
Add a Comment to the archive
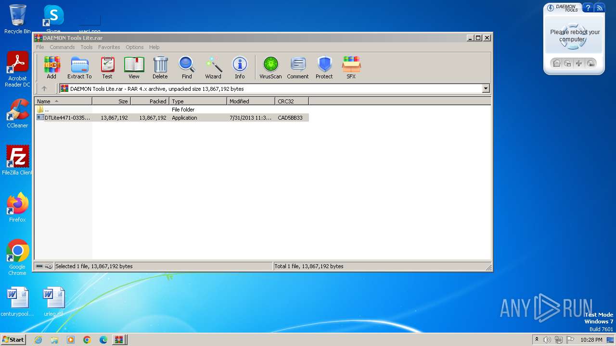point(298,67)
